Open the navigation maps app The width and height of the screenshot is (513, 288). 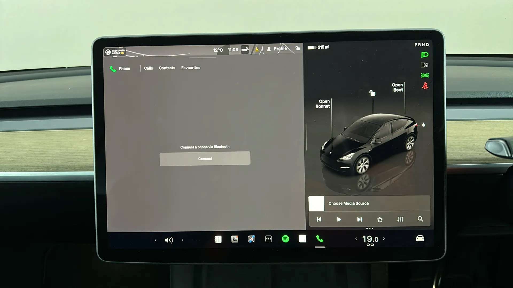[x=251, y=239]
